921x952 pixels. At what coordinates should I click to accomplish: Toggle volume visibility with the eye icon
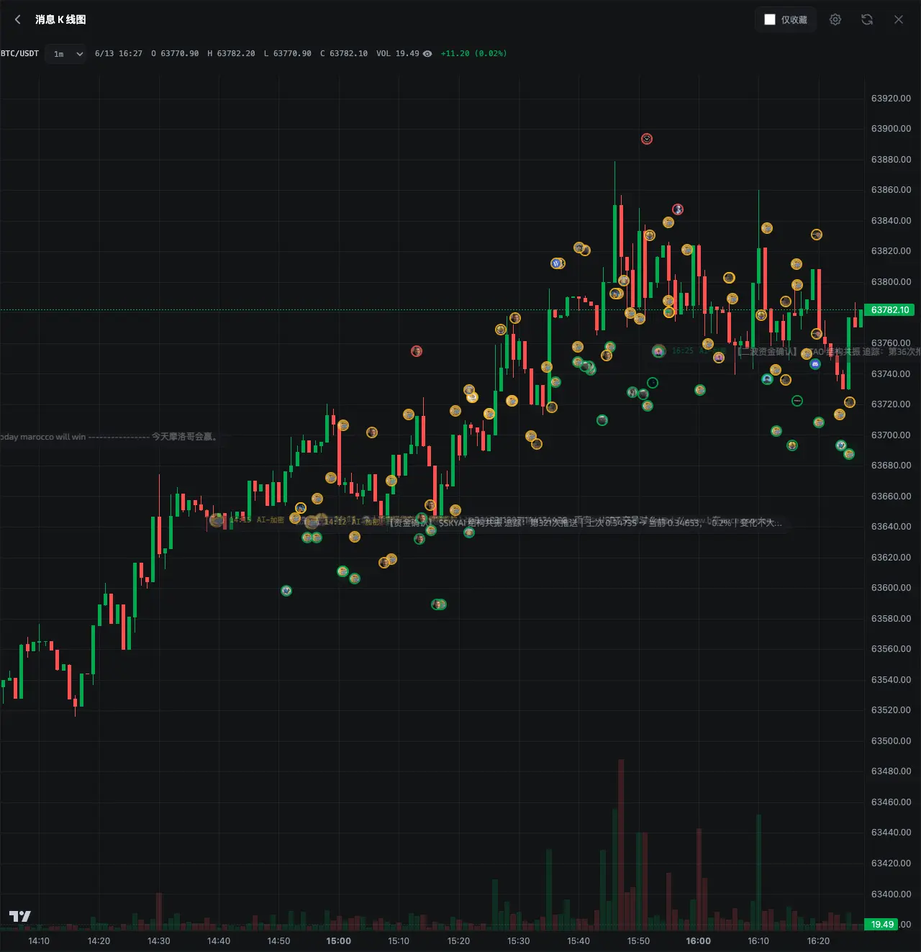[x=427, y=54]
